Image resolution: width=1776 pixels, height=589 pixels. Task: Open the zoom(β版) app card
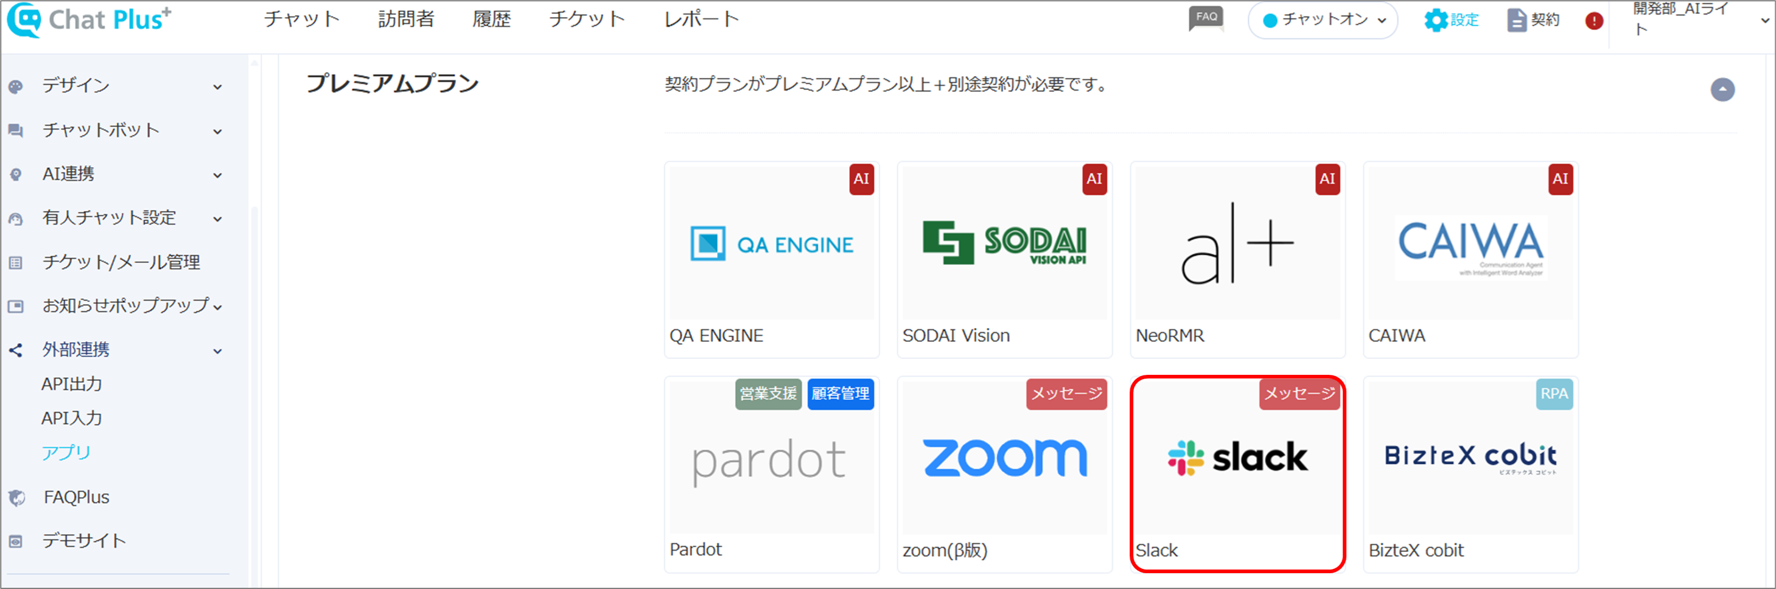point(1004,474)
